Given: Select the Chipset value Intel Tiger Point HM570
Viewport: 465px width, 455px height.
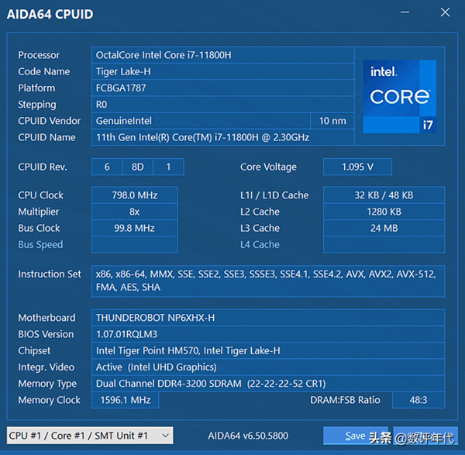Looking at the screenshot, I should pyautogui.click(x=268, y=350).
